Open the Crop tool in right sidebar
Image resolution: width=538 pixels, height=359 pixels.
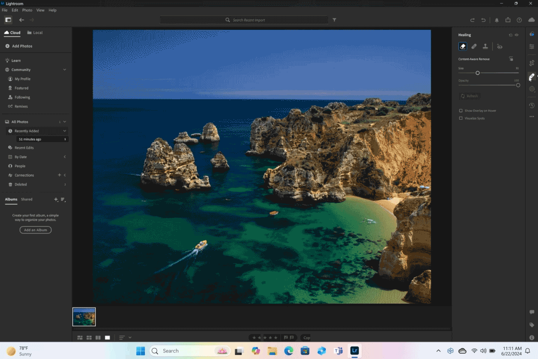point(532,63)
